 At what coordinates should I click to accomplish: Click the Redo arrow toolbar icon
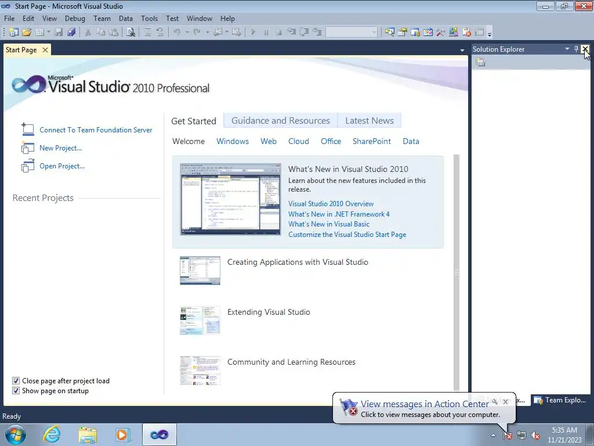coord(197,33)
